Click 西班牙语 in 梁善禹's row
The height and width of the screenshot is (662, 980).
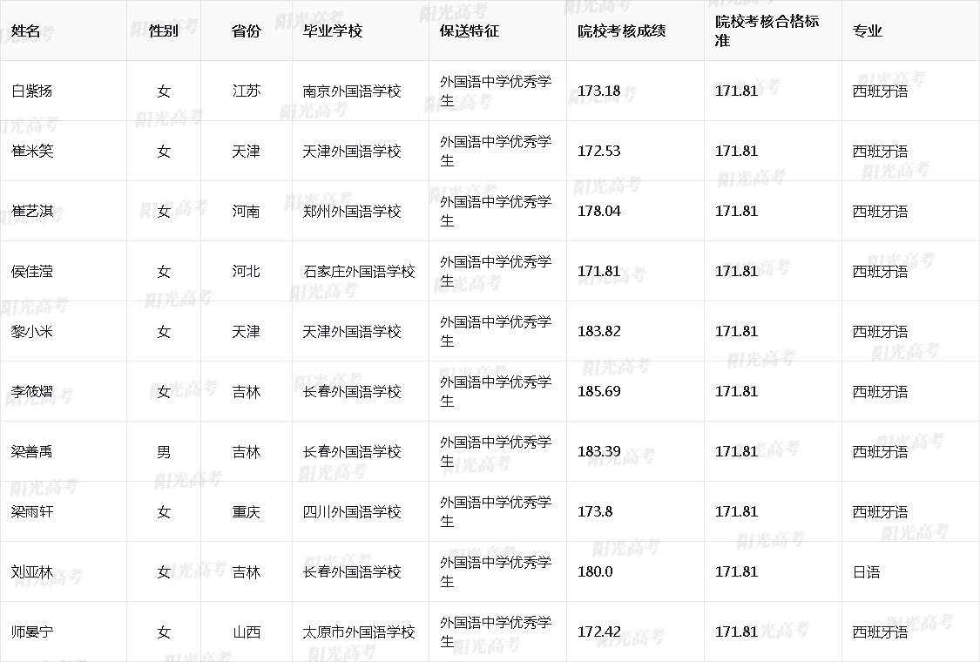pyautogui.click(x=880, y=452)
